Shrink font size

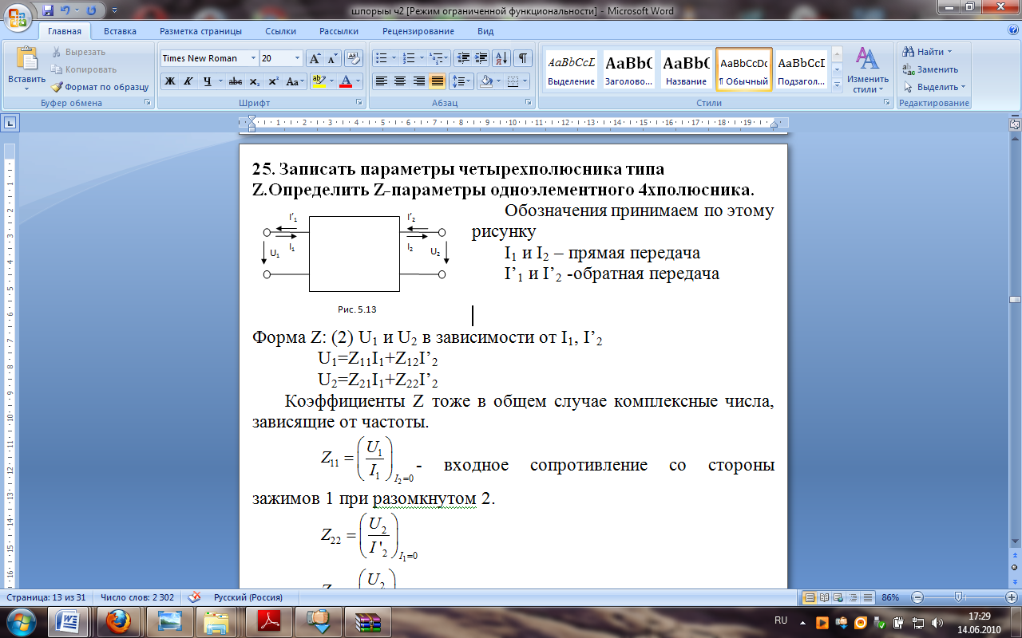[x=332, y=58]
